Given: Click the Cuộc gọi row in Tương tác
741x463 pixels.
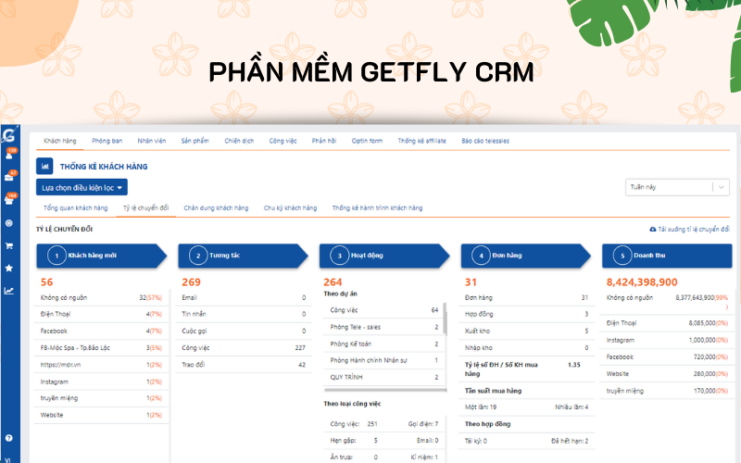Looking at the screenshot, I should pos(244,331).
